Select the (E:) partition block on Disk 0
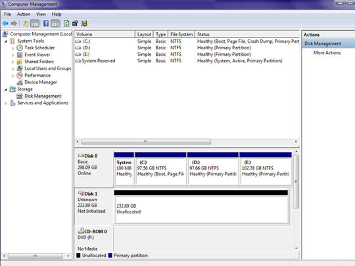 click(x=266, y=169)
